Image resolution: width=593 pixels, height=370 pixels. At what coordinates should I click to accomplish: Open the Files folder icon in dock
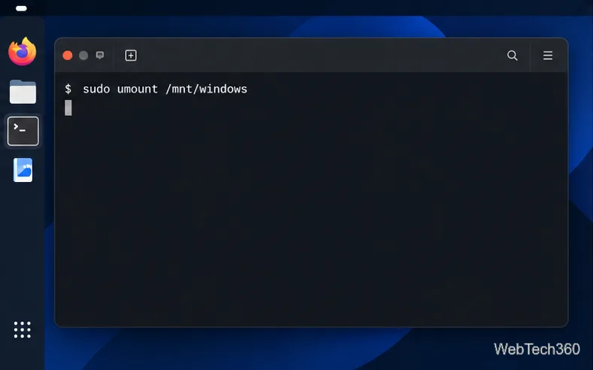click(23, 92)
